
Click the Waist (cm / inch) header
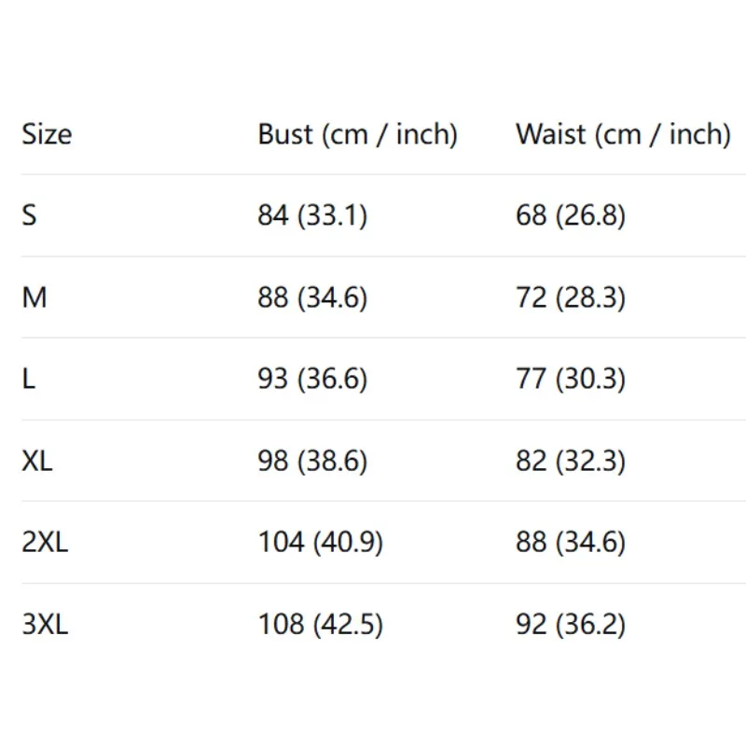622,134
